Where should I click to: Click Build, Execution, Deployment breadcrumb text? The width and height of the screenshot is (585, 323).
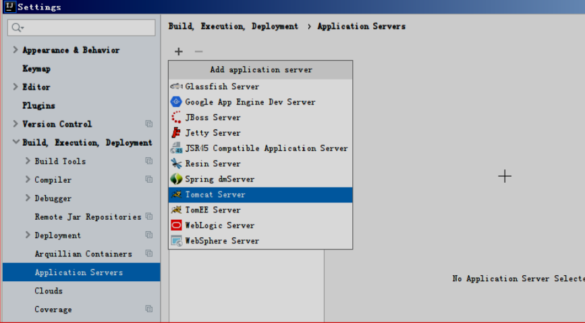pyautogui.click(x=233, y=26)
